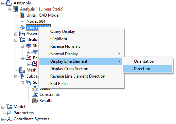
Task: Click the Analysis 1 calculator icon
Action: pyautogui.click(x=16, y=9)
